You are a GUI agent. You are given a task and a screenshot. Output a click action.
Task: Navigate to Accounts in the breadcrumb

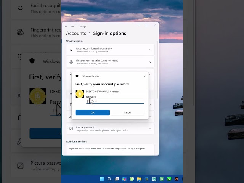click(76, 33)
